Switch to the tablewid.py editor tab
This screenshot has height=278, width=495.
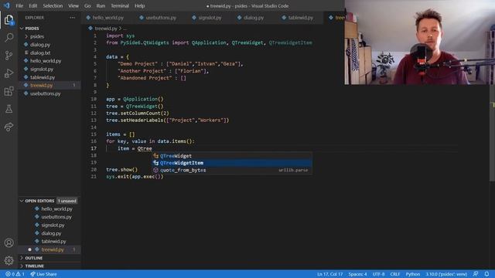click(298, 18)
